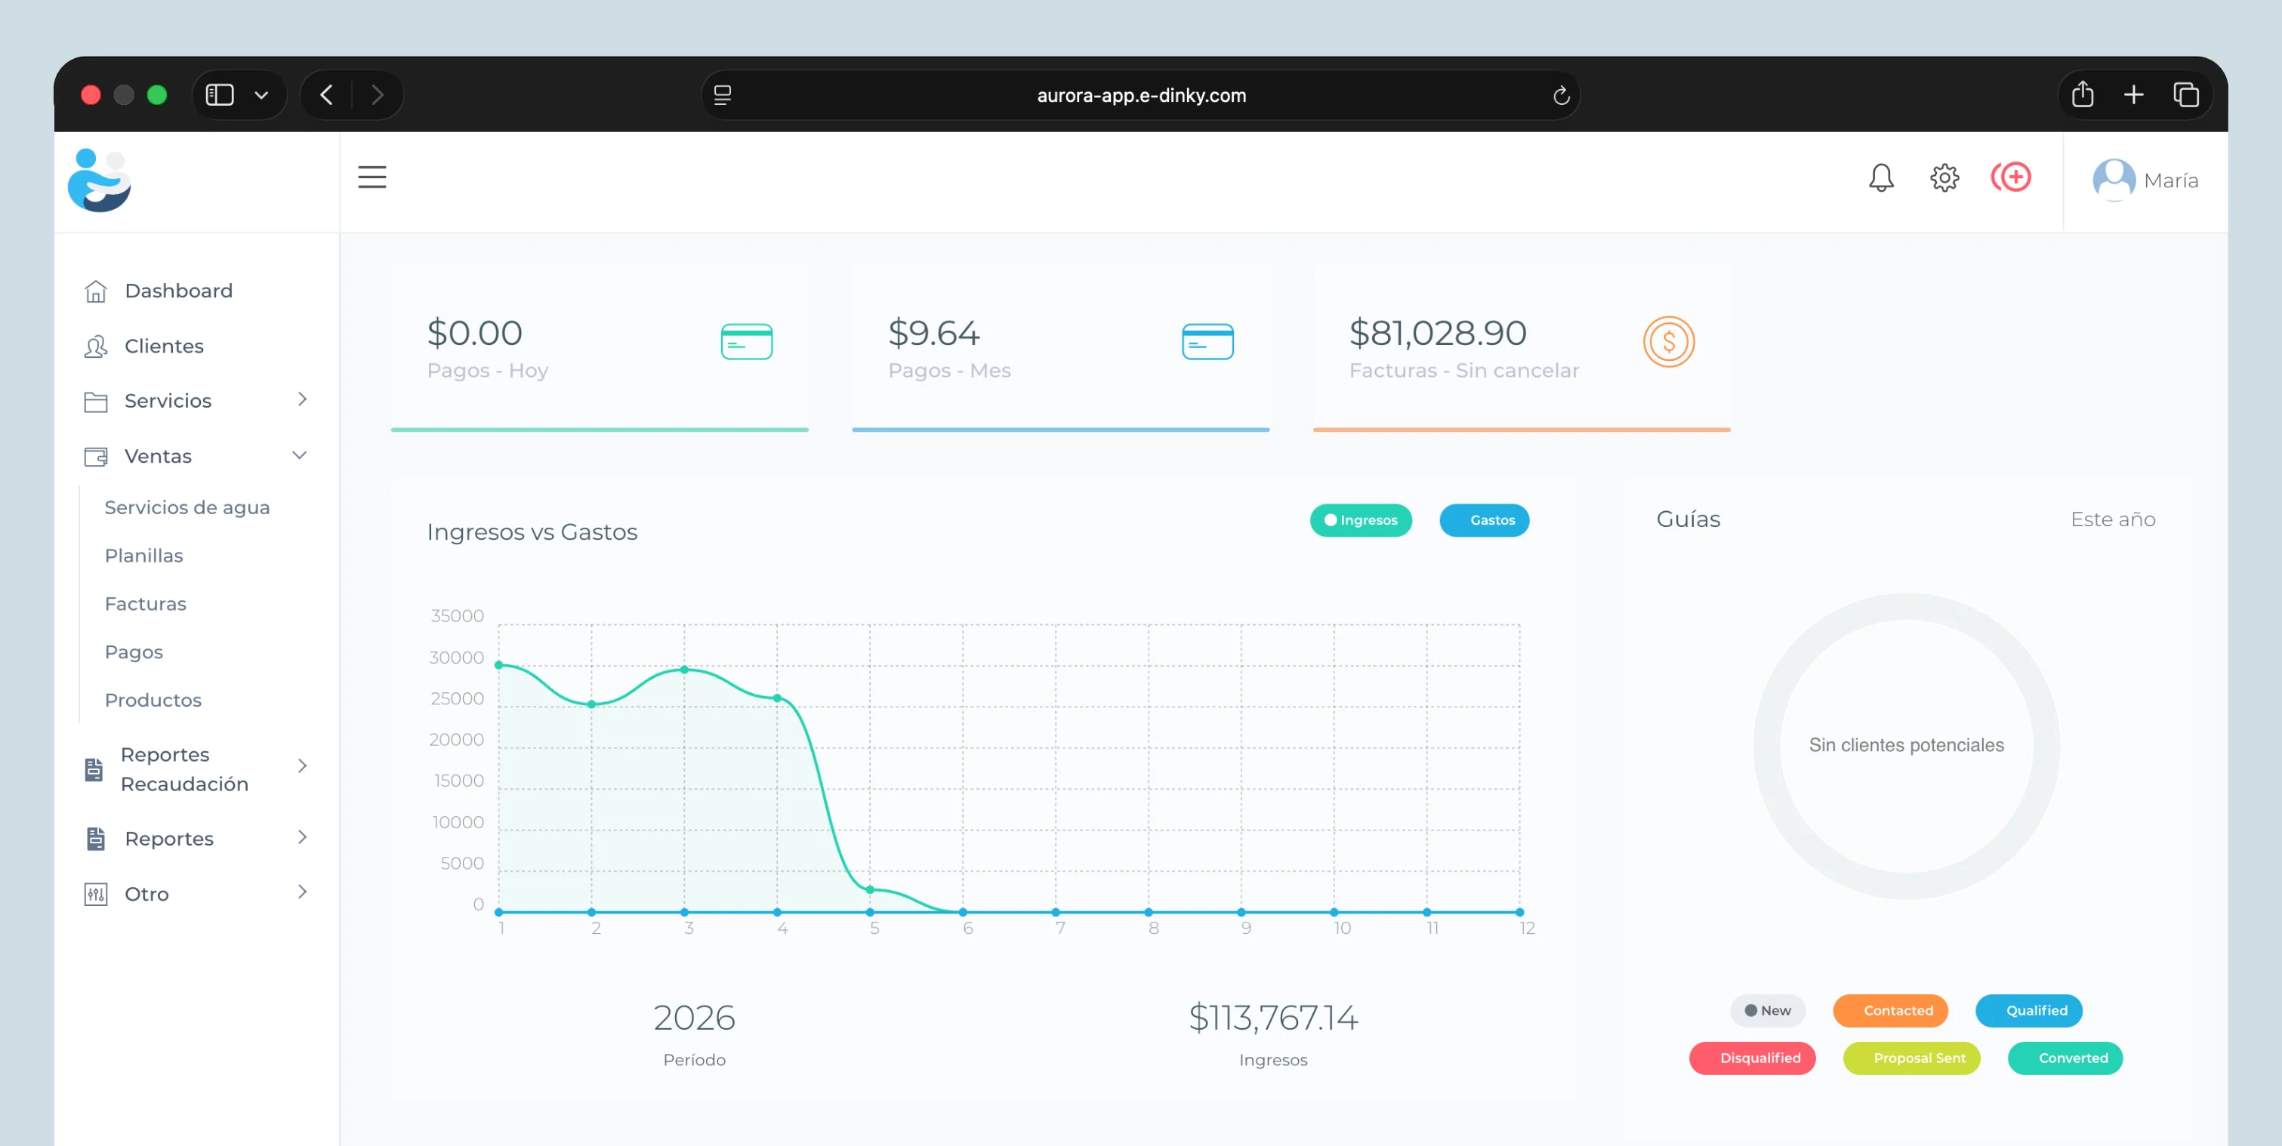The width and height of the screenshot is (2282, 1146).
Task: Click the Pagos - Mes card icon
Action: click(1207, 342)
